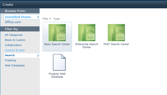Click the Basic Search Center label

(57, 44)
